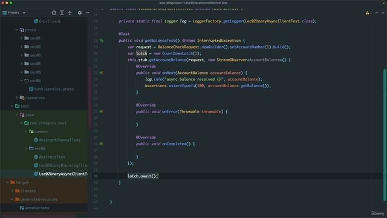Click line number 39 in gutter
The width and height of the screenshot is (387, 218).
[x=96, y=176]
